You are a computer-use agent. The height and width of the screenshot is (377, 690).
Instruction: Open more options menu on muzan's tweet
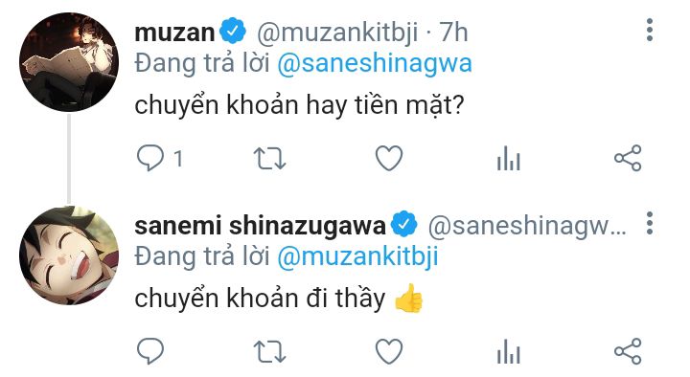point(650,31)
